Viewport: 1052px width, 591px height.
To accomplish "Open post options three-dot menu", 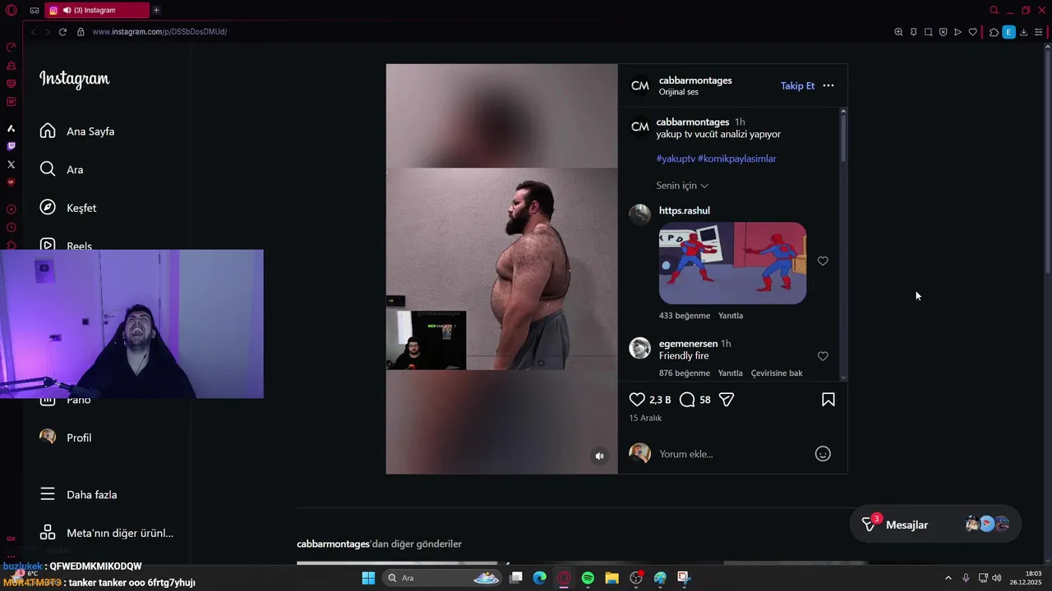I will click(x=828, y=85).
